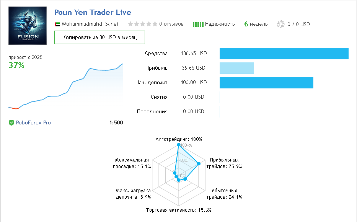Click the Fusion bull avatar thumbnail
The height and width of the screenshot is (222, 357).
[28, 26]
